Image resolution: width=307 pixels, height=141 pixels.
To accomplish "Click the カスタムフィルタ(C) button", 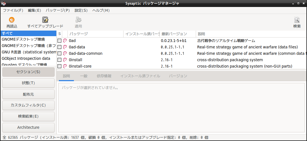I will tap(28, 105).
